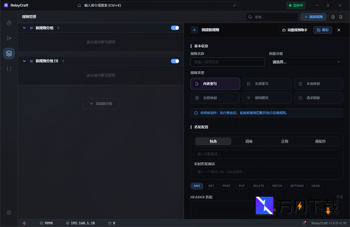Image resolution: width=350 pixels, height=227 pixels.
Task: Click the 添加新分组 button
Action: pyautogui.click(x=100, y=104)
